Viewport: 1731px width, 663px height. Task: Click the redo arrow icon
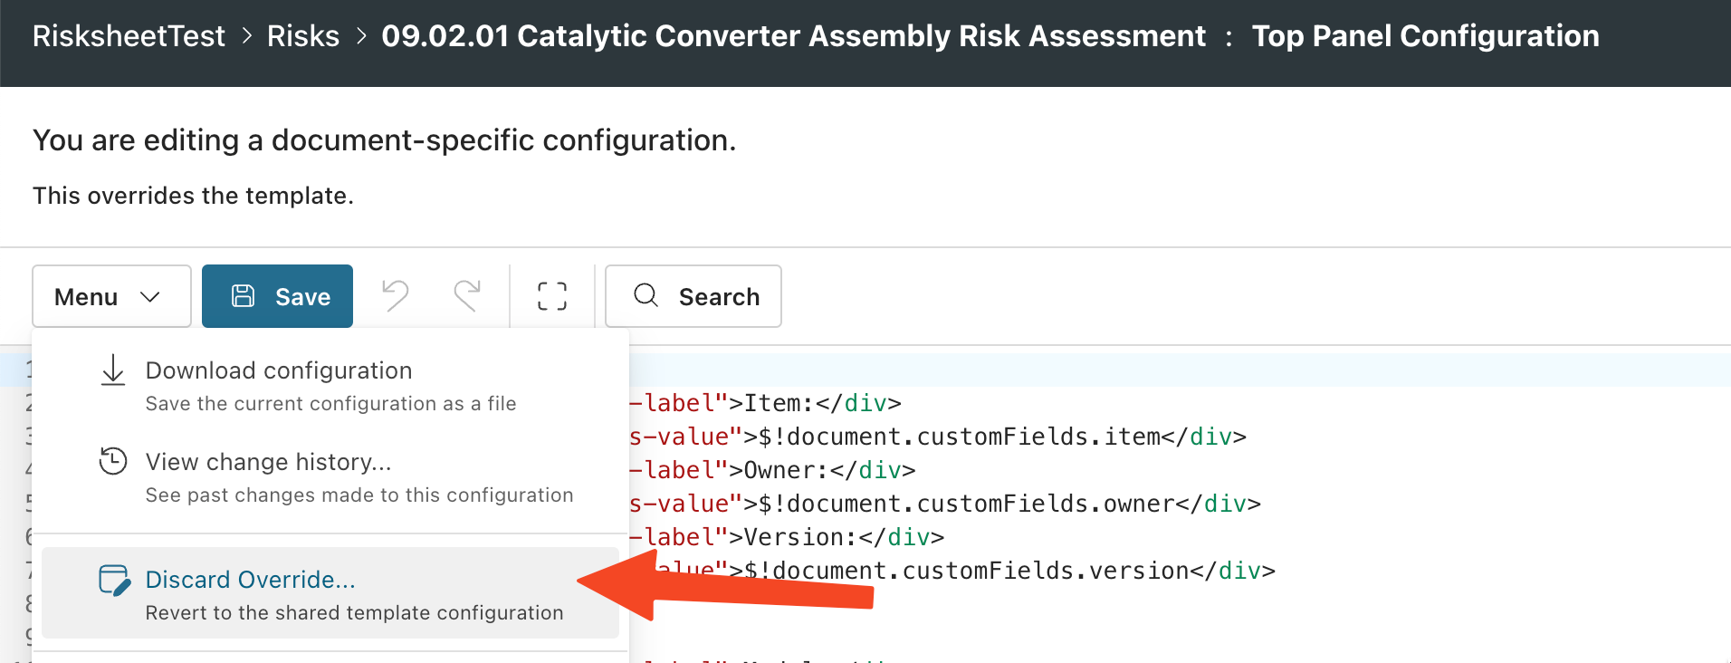(467, 296)
